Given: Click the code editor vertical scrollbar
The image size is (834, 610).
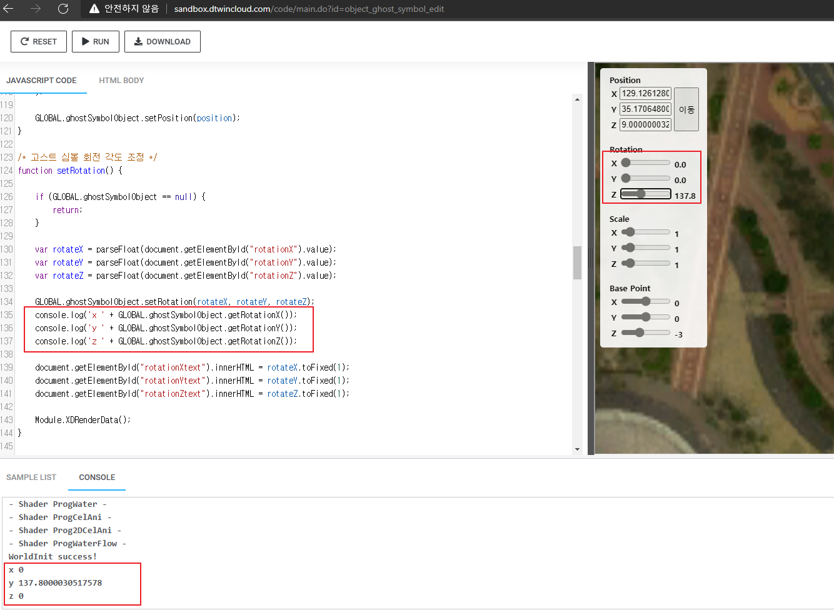Looking at the screenshot, I should (x=577, y=263).
